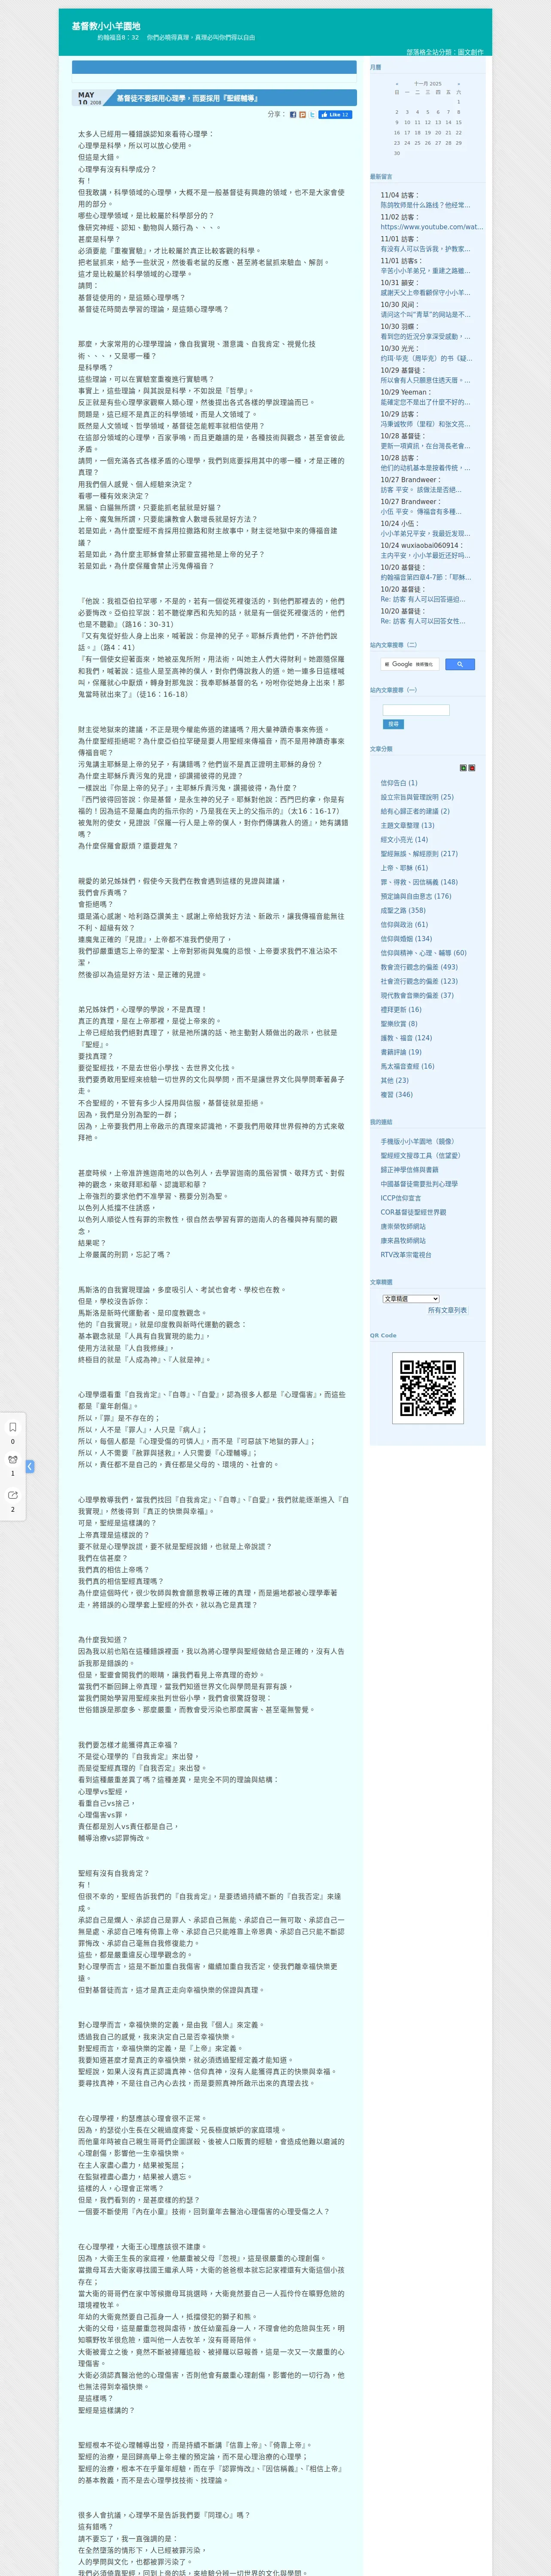Open the blog title 基督教小小羊園地
This screenshot has height=2576, width=551.
tap(106, 26)
